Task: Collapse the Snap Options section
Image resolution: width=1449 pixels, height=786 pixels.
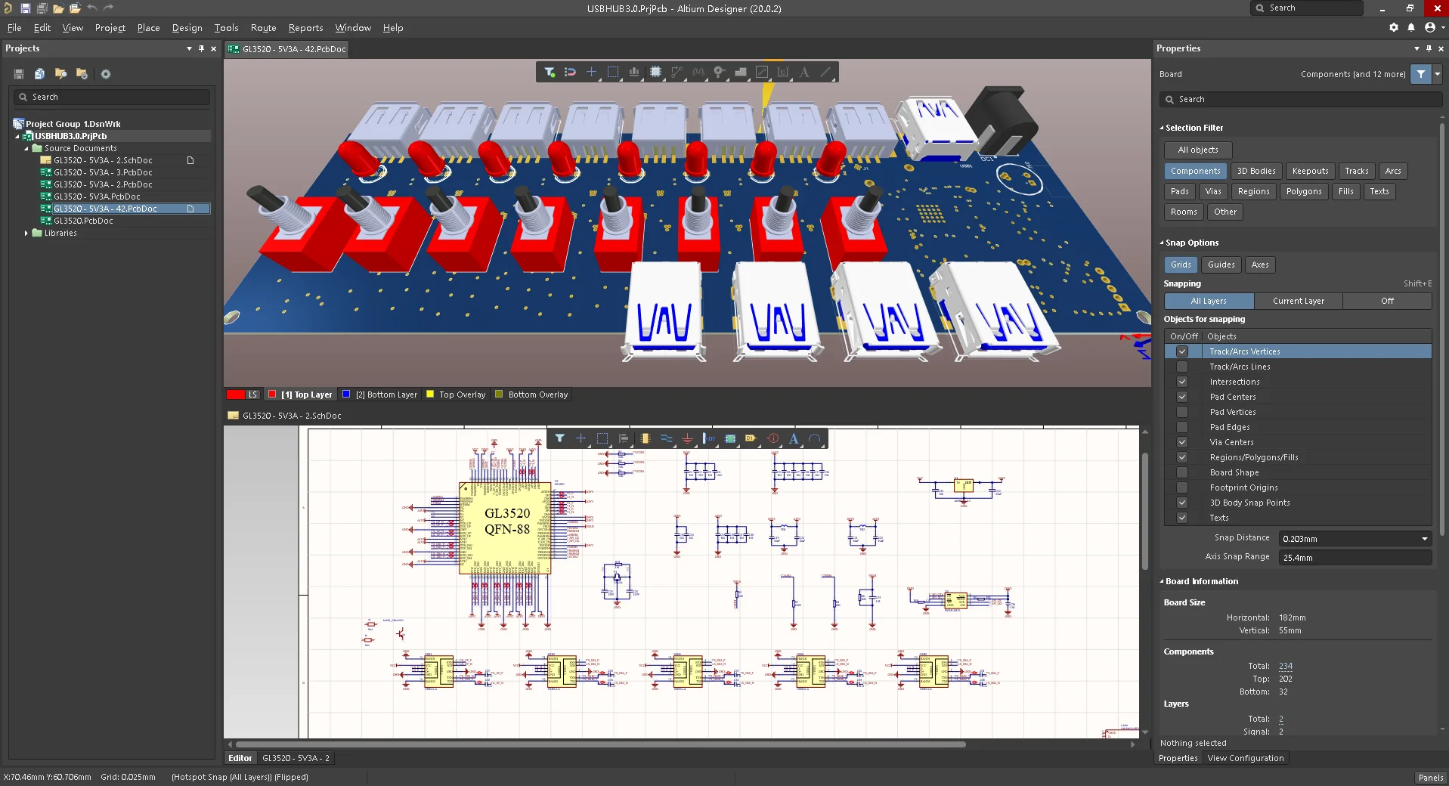Action: point(1162,243)
